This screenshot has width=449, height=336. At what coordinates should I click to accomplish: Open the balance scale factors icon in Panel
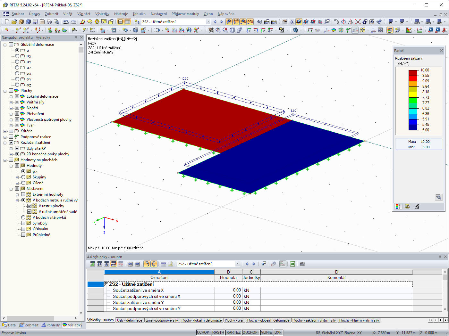407,207
